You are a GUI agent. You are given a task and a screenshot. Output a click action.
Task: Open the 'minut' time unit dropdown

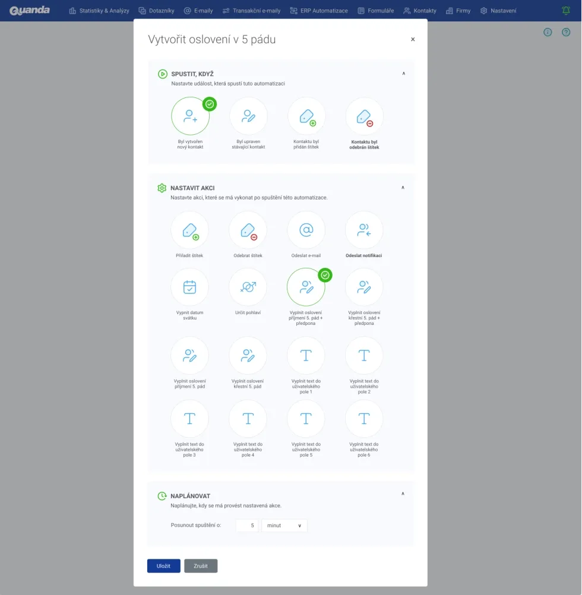[284, 526]
